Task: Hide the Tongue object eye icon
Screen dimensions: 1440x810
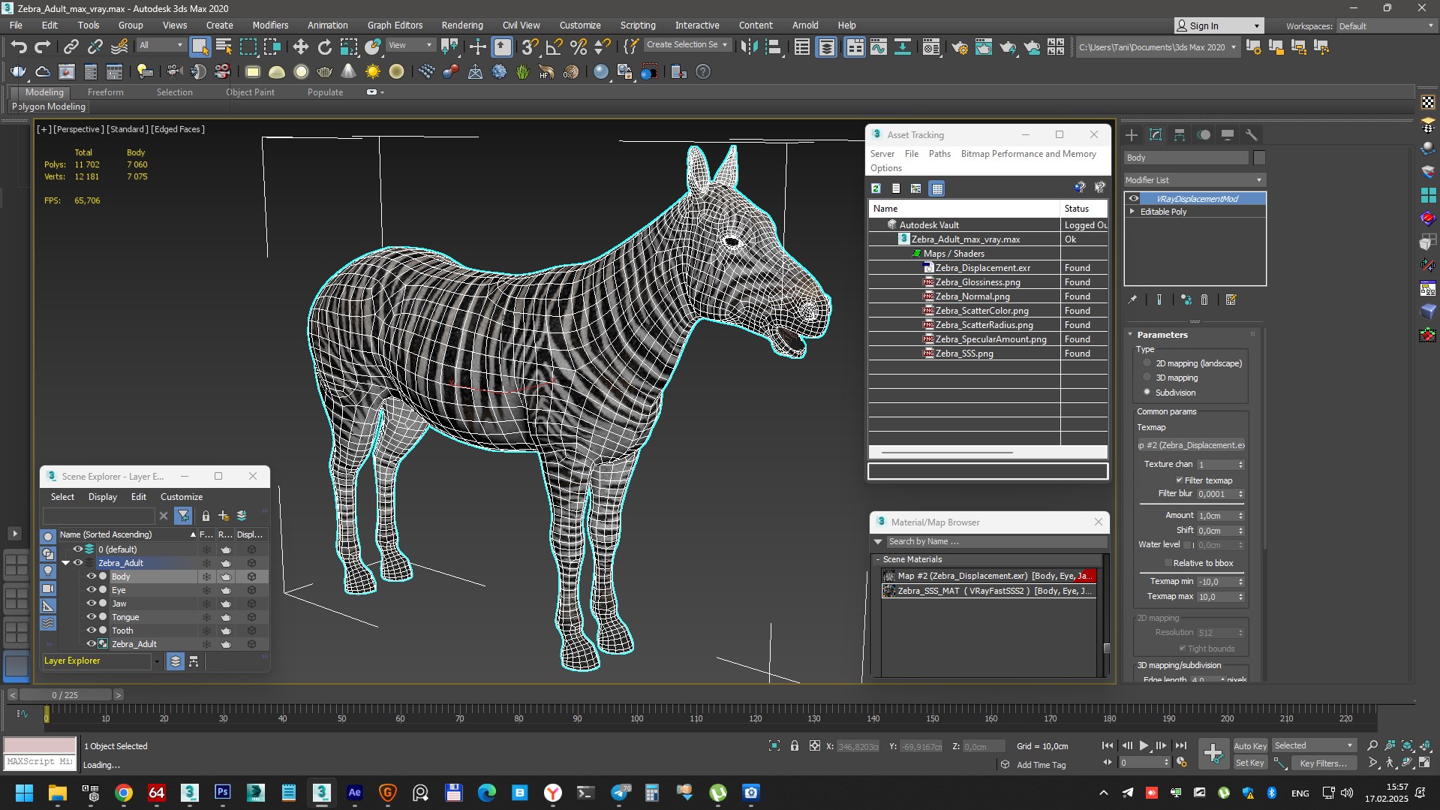Action: coord(92,617)
